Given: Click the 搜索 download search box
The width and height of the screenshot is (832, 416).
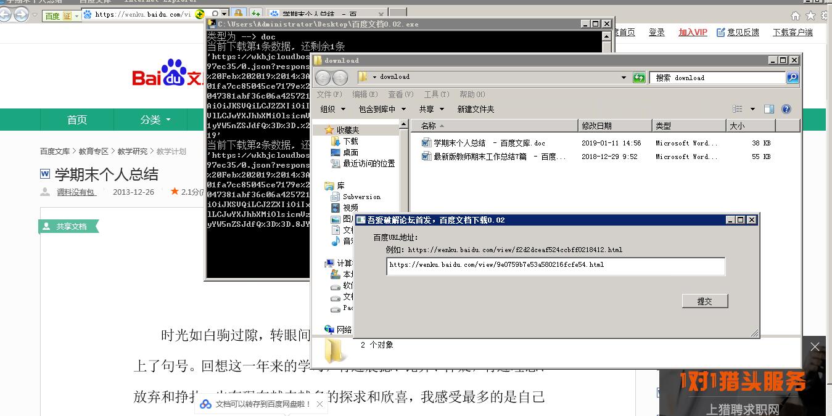Looking at the screenshot, I should pyautogui.click(x=717, y=78).
